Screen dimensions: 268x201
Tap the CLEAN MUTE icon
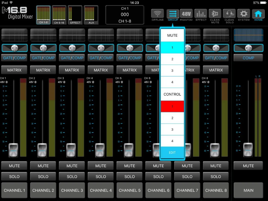215,14
